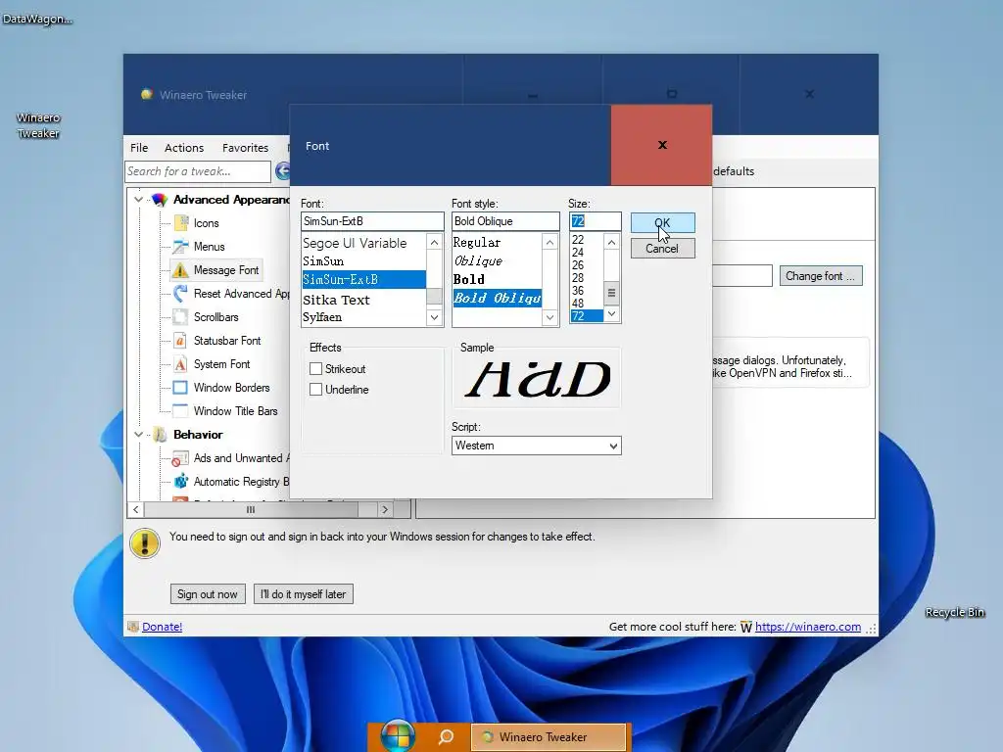Select Sitka Text in the font list
The height and width of the screenshot is (752, 1003).
363,300
